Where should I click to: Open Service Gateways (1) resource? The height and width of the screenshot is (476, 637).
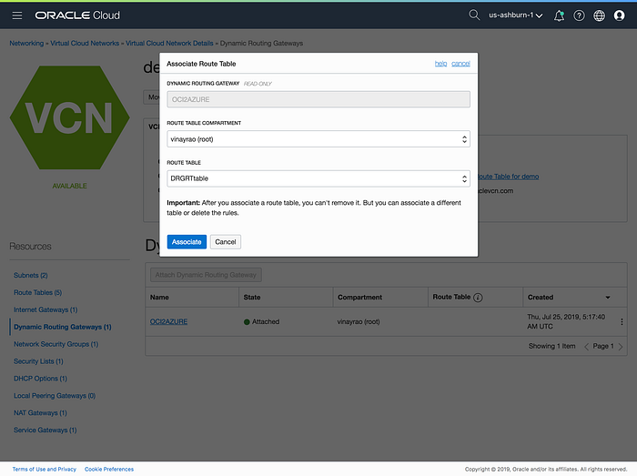click(x=45, y=430)
